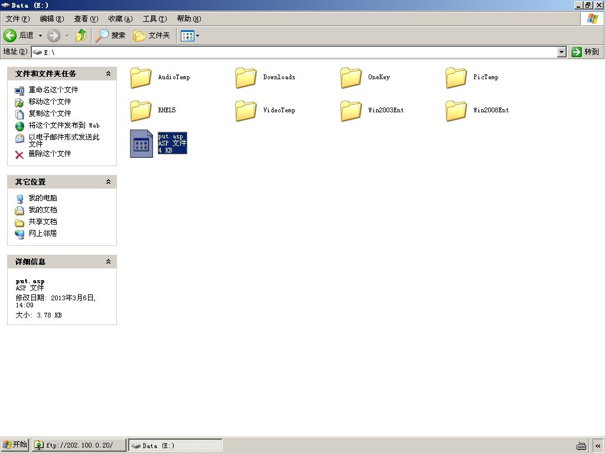Open the Tools menu
Viewport: 605px width, 454px height.
coord(155,18)
